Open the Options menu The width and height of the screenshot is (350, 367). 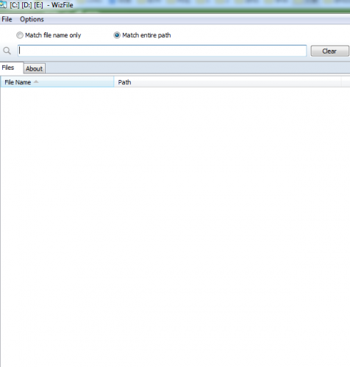pos(32,19)
